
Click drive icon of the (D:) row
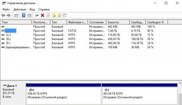[3, 39]
